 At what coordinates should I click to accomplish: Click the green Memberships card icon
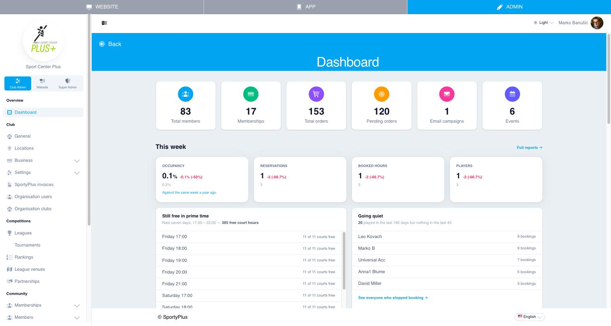click(x=251, y=94)
